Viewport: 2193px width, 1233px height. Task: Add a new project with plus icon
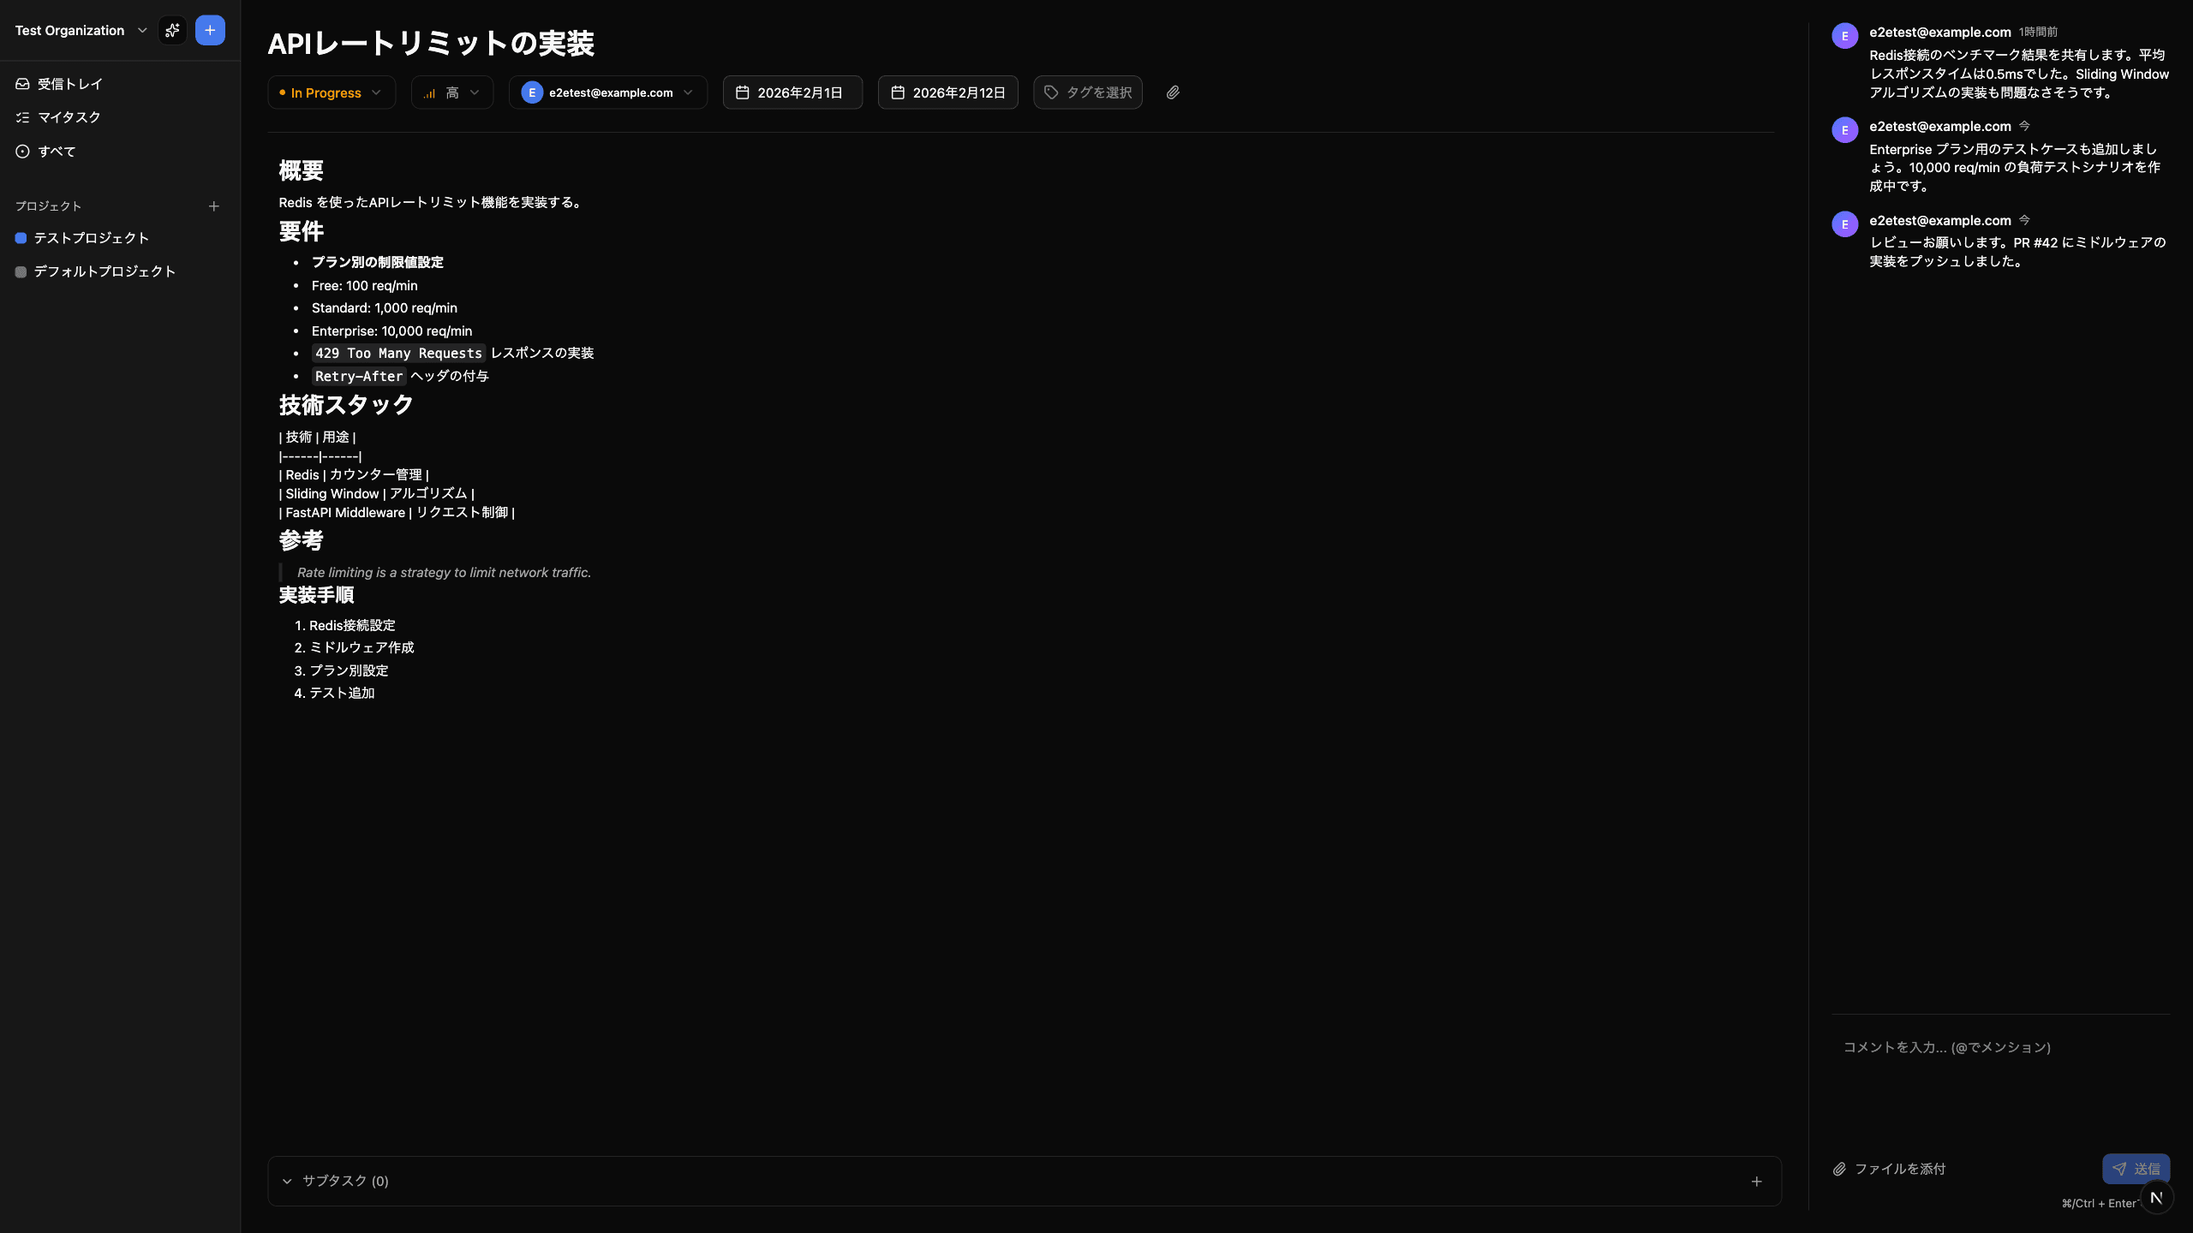(214, 206)
